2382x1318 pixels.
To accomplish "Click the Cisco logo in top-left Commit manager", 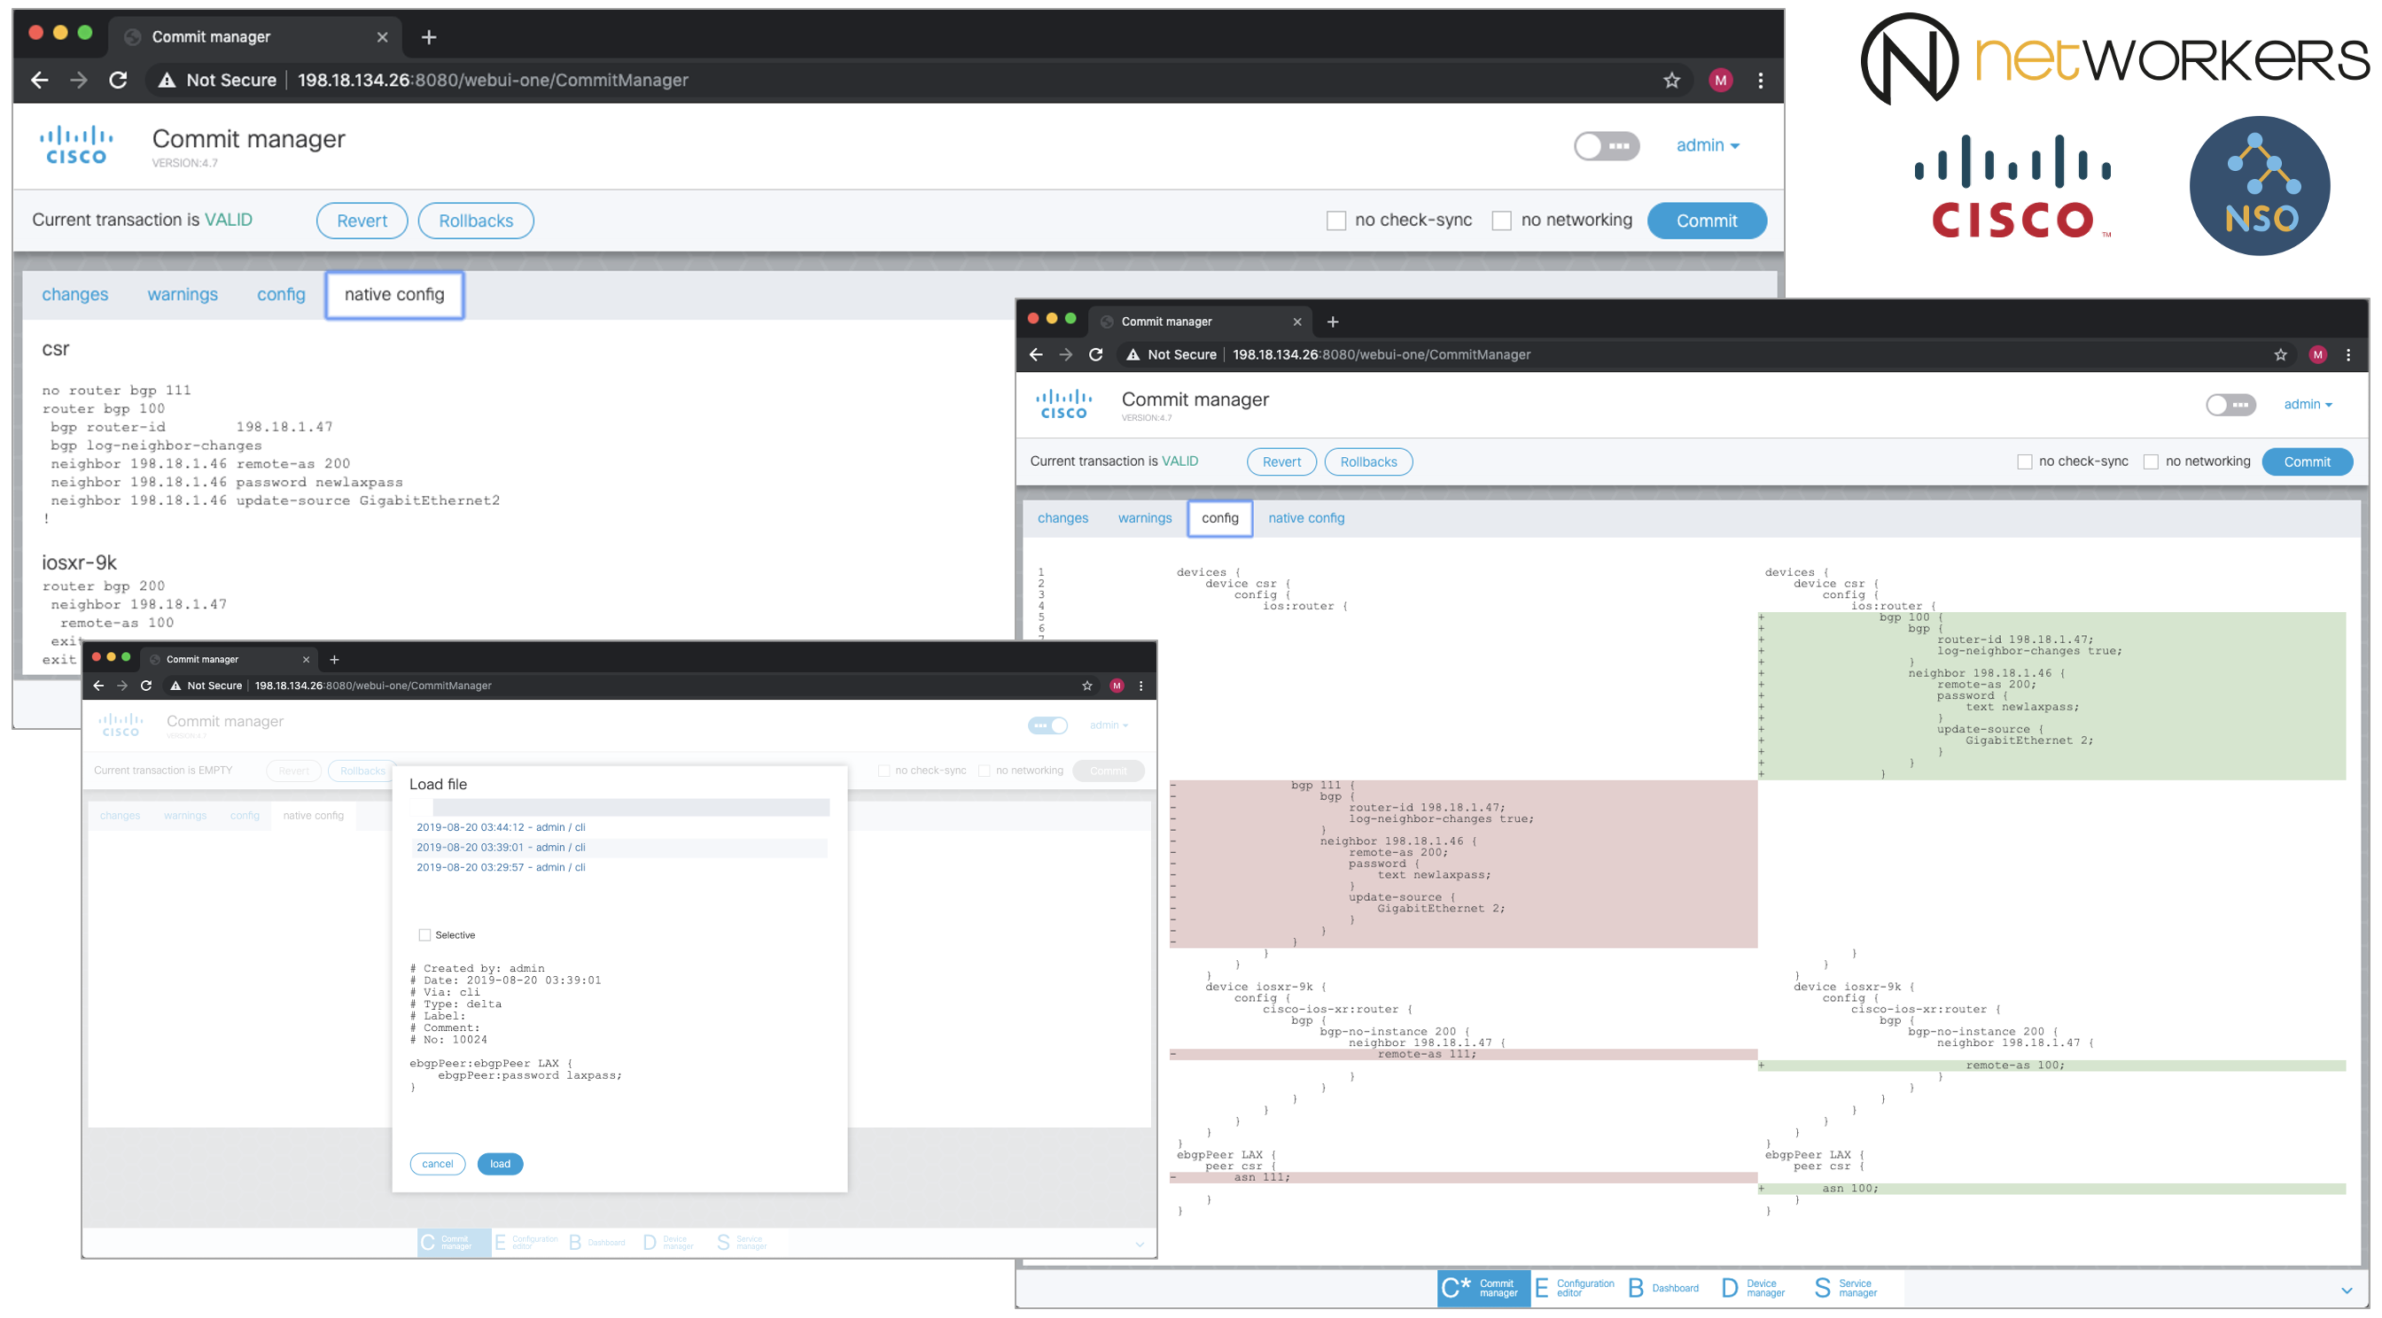I will click(76, 146).
